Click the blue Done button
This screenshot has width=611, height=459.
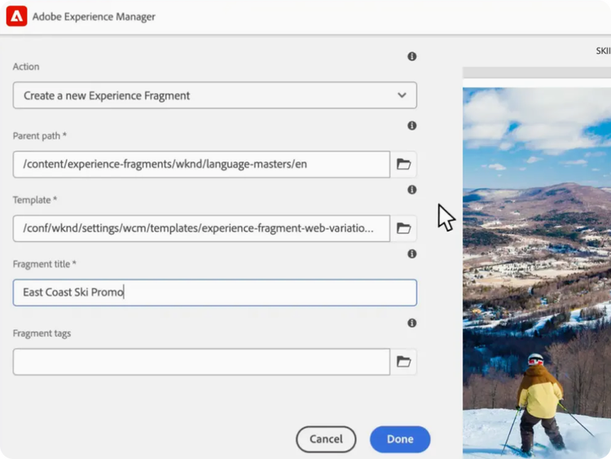click(x=399, y=439)
